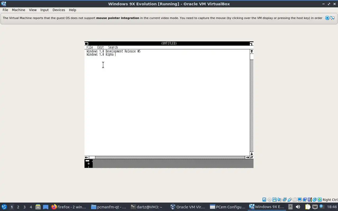Click the mouse capture indicator
338x211 pixels.
click(314, 200)
